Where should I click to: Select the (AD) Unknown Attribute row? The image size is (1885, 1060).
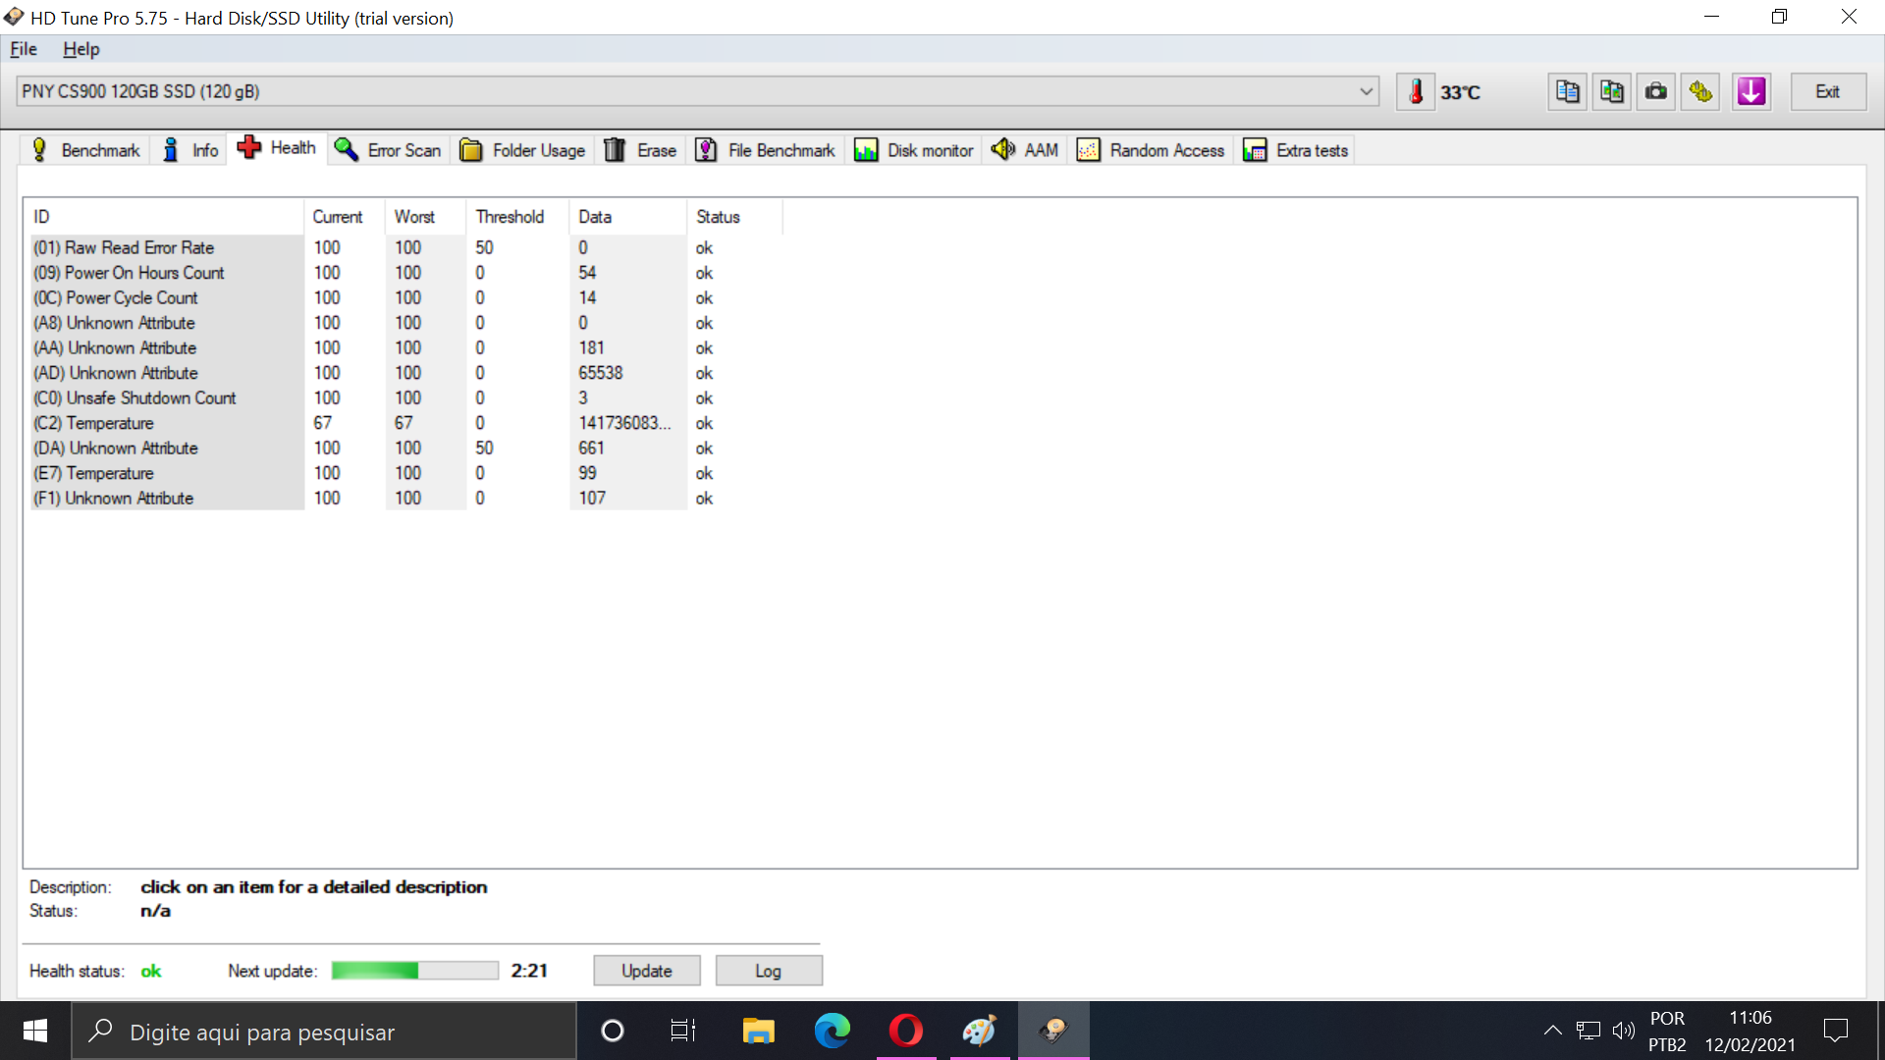coord(405,373)
